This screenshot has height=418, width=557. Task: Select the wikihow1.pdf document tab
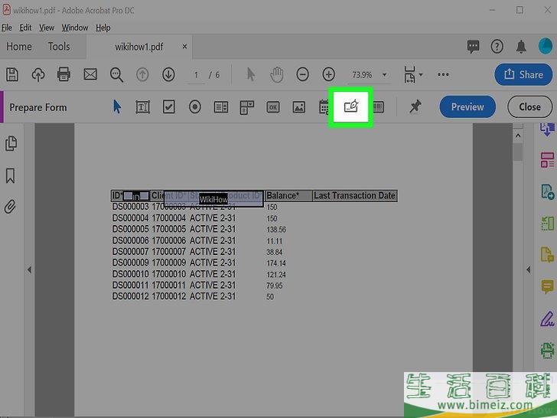(x=139, y=47)
